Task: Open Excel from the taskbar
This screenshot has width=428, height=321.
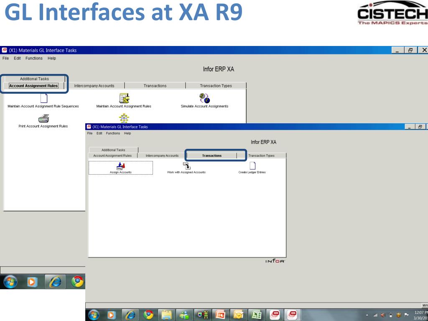Action: click(x=256, y=315)
